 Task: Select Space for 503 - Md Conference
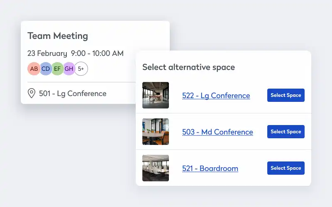[286, 132]
